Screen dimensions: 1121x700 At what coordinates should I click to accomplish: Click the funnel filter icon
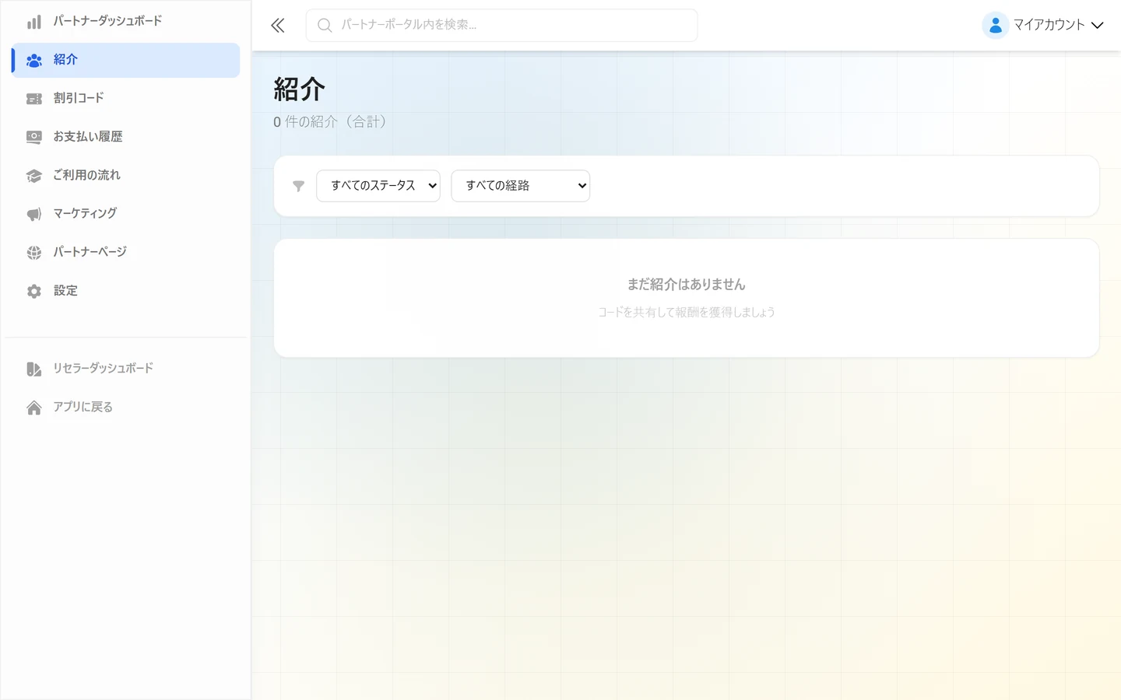click(298, 186)
